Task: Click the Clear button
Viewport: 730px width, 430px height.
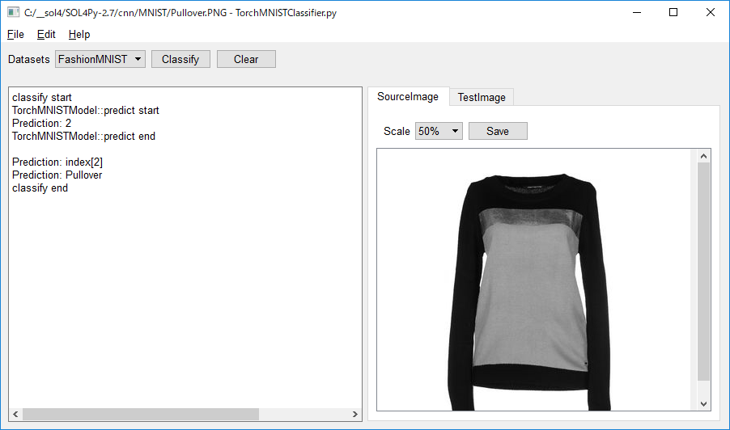Action: (x=246, y=59)
